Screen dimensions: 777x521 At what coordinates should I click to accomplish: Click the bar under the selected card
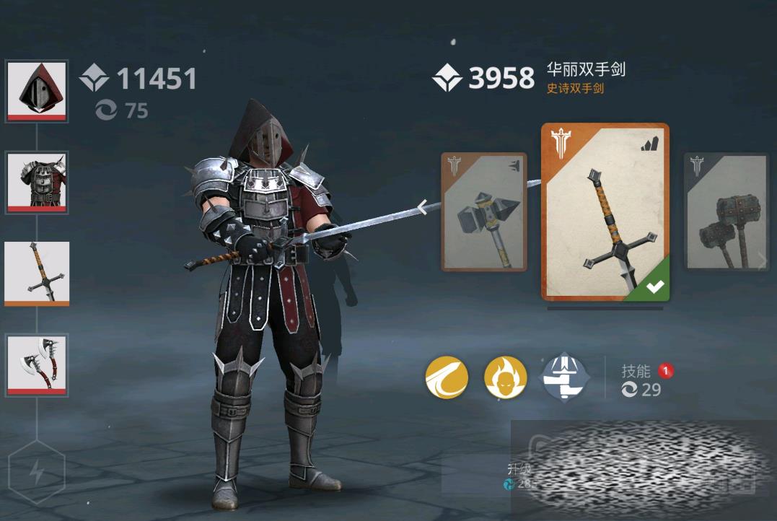605,307
